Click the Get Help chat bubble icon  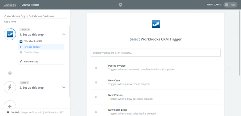[8, 112]
